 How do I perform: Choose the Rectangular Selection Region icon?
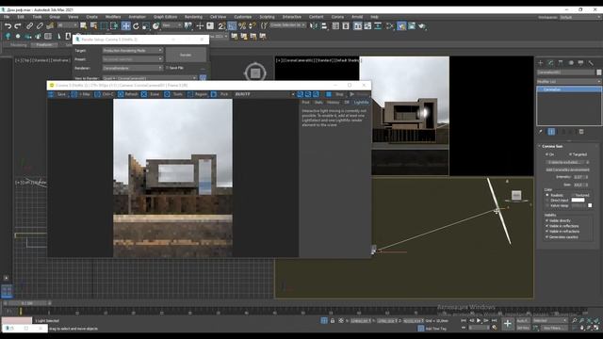pos(104,25)
